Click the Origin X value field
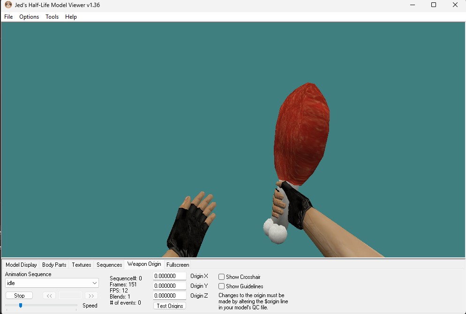The width and height of the screenshot is (466, 314). (170, 276)
